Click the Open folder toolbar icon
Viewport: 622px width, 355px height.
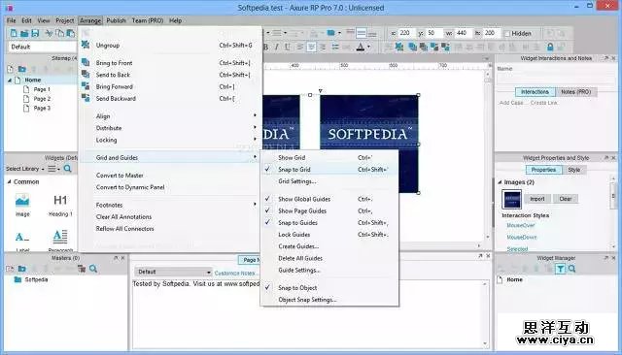click(24, 33)
